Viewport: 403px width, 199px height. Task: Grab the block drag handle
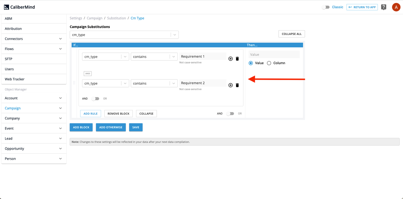(x=74, y=83)
